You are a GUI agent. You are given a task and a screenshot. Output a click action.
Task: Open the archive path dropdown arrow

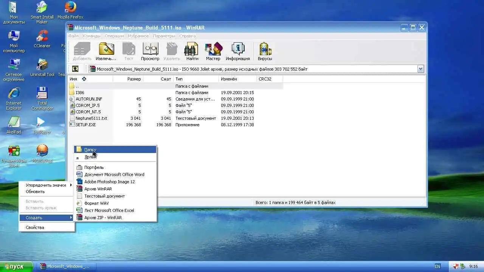(420, 69)
